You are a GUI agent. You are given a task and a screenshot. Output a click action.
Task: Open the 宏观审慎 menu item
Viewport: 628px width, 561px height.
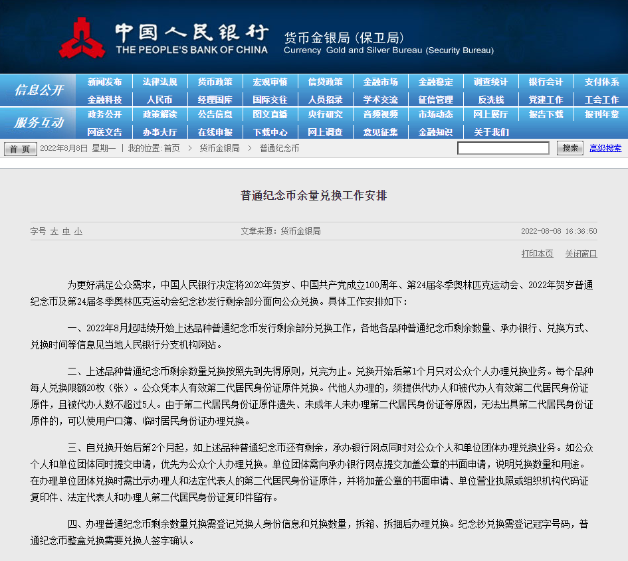(270, 82)
